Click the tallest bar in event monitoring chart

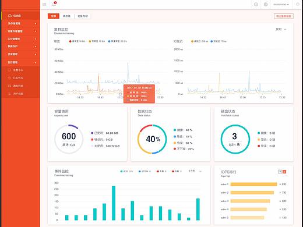(x=114, y=203)
